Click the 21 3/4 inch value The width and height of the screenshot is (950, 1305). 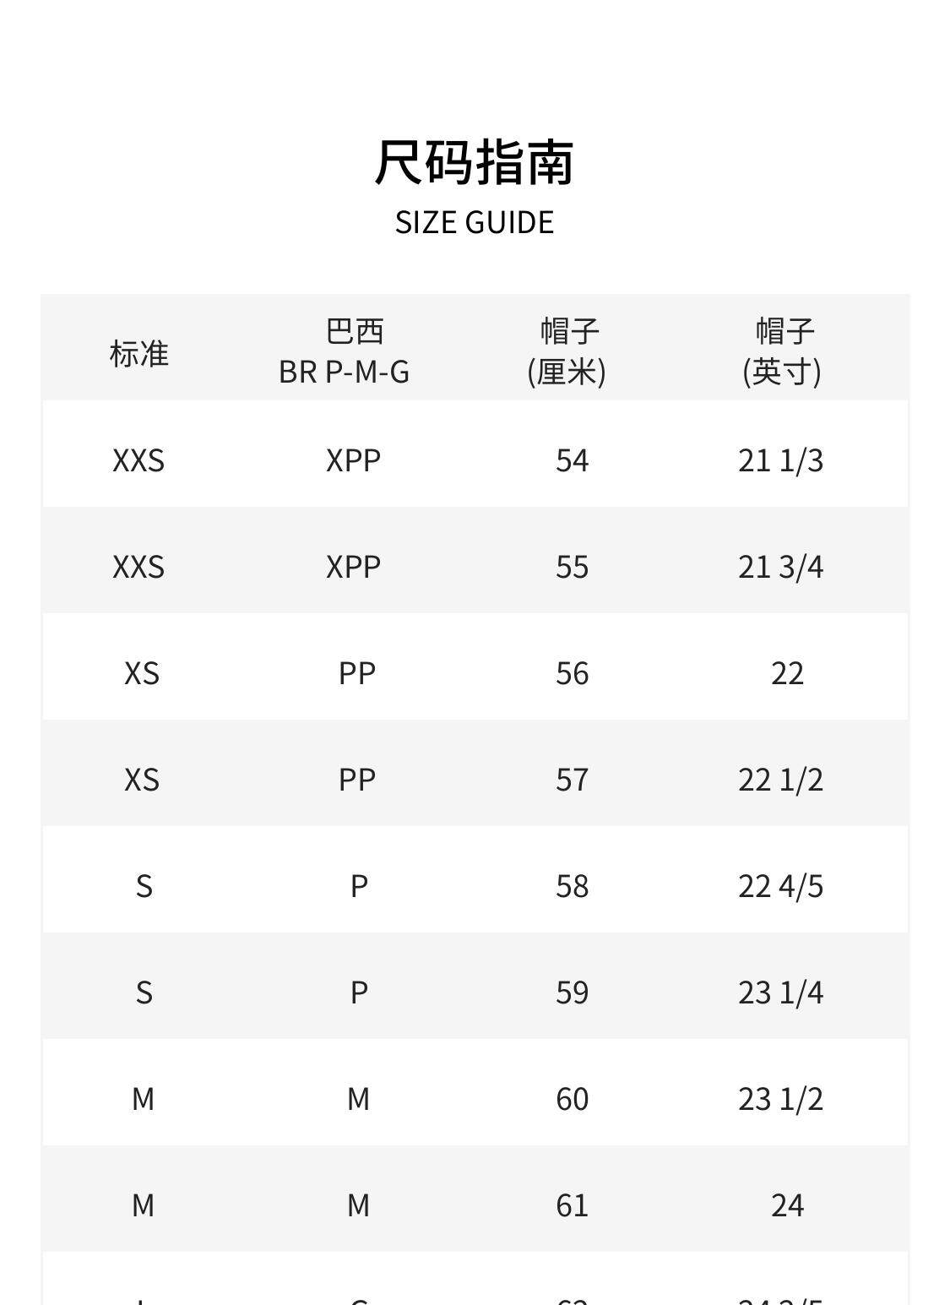click(x=780, y=567)
